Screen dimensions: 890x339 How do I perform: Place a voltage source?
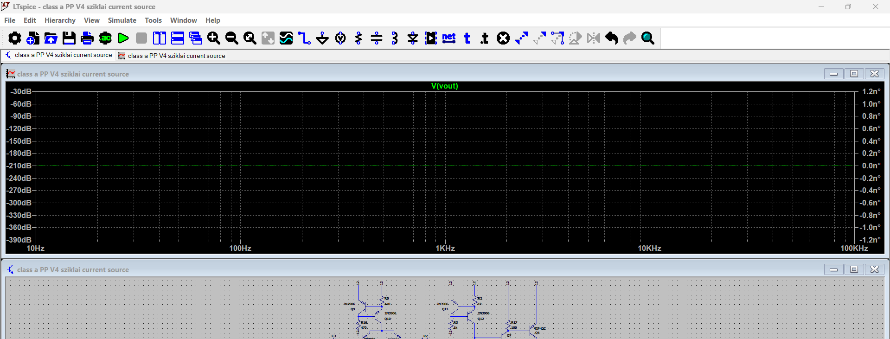pos(340,38)
